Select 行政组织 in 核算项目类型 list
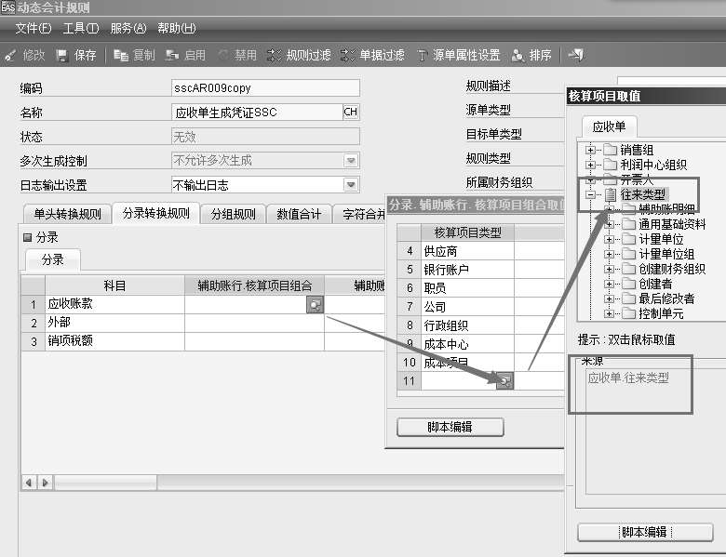Image resolution: width=726 pixels, height=557 pixels. tap(467, 325)
